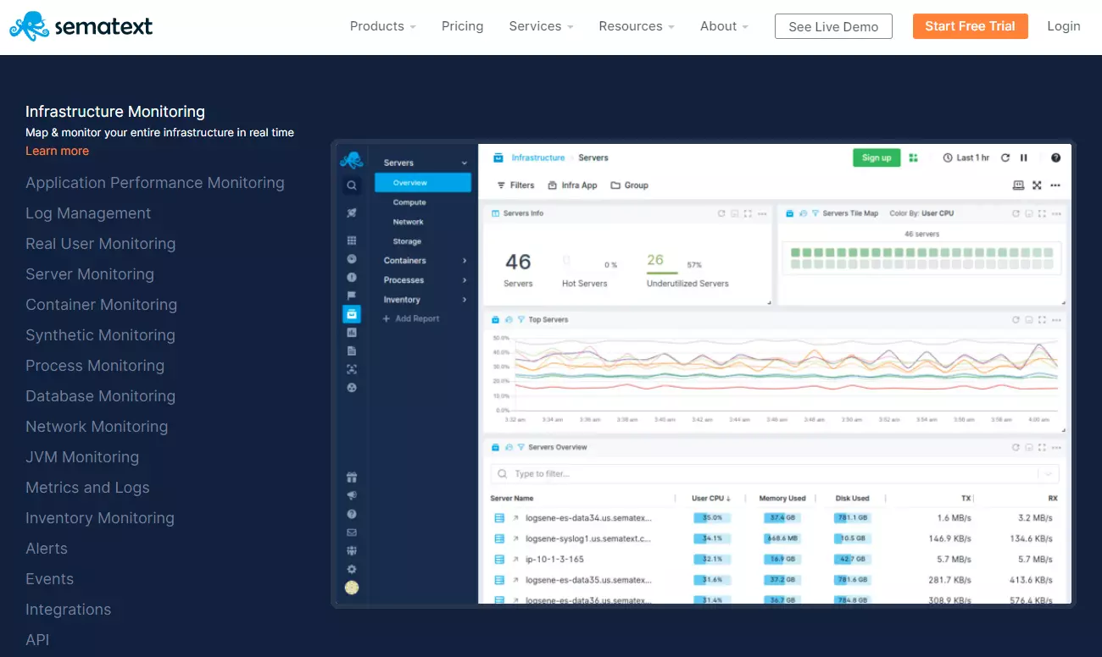This screenshot has width=1102, height=657.
Task: Click the green grid icon beside Sign up
Action: (x=913, y=157)
